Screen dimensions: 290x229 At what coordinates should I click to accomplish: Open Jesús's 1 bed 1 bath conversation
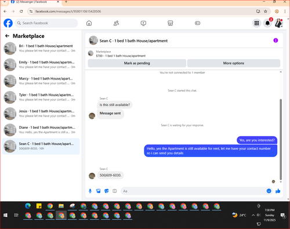pyautogui.click(x=41, y=114)
